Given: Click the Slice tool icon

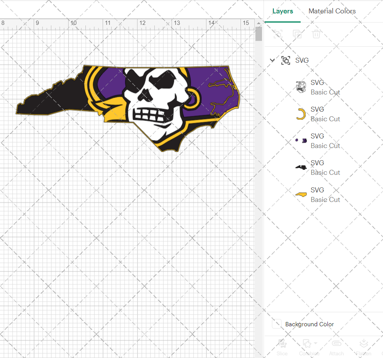Looking at the screenshot, I should [x=282, y=343].
